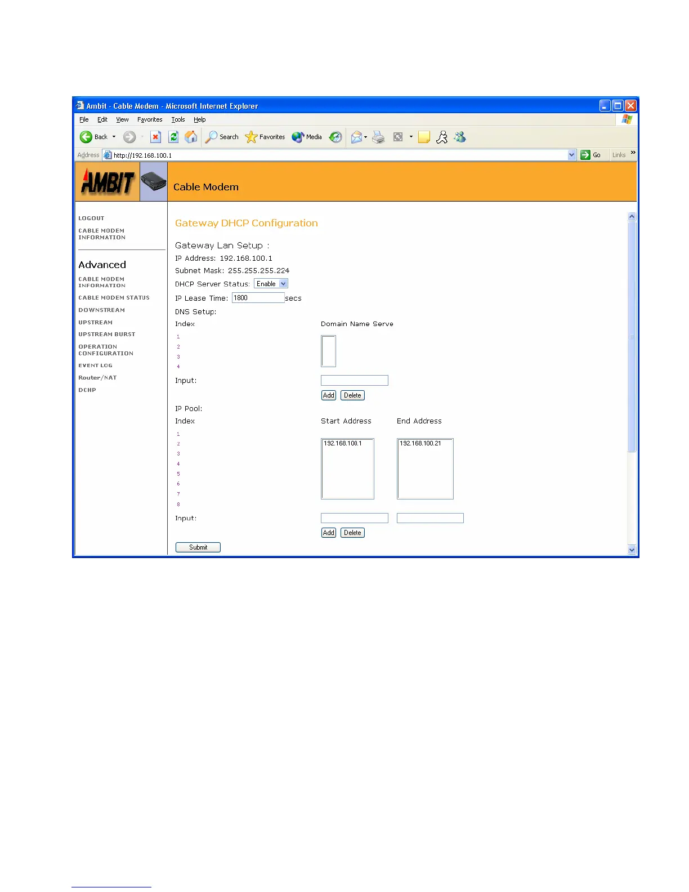This screenshot has width=689, height=892.
Task: Open the Help menu
Action: tap(200, 119)
